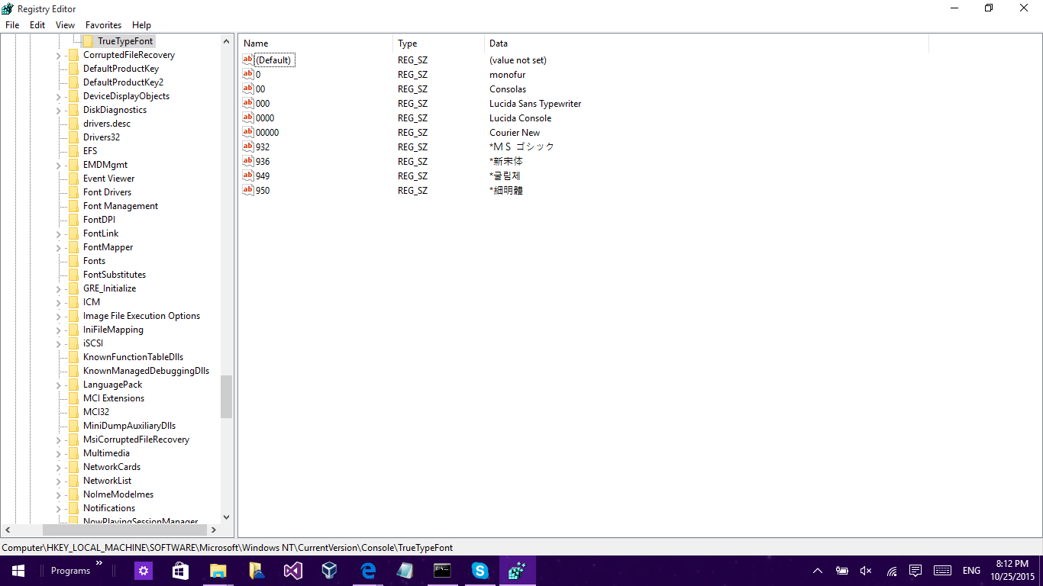Open the touch keyboard tray button
This screenshot has height=586, width=1043.
(x=942, y=571)
